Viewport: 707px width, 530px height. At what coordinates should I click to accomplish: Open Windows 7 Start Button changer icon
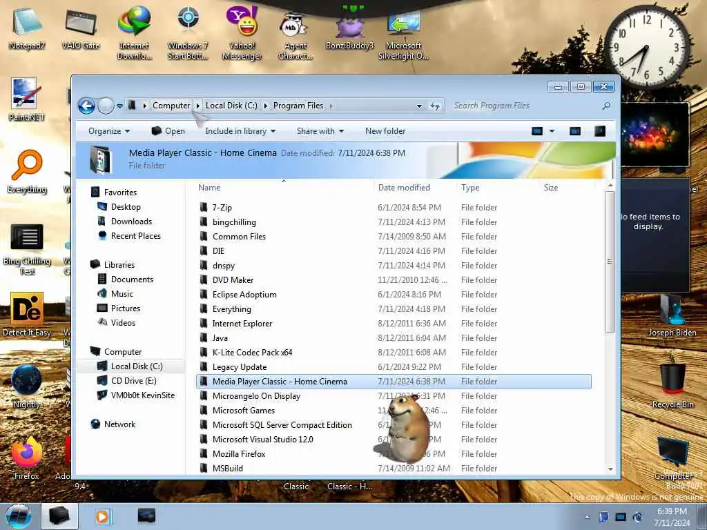point(188,32)
